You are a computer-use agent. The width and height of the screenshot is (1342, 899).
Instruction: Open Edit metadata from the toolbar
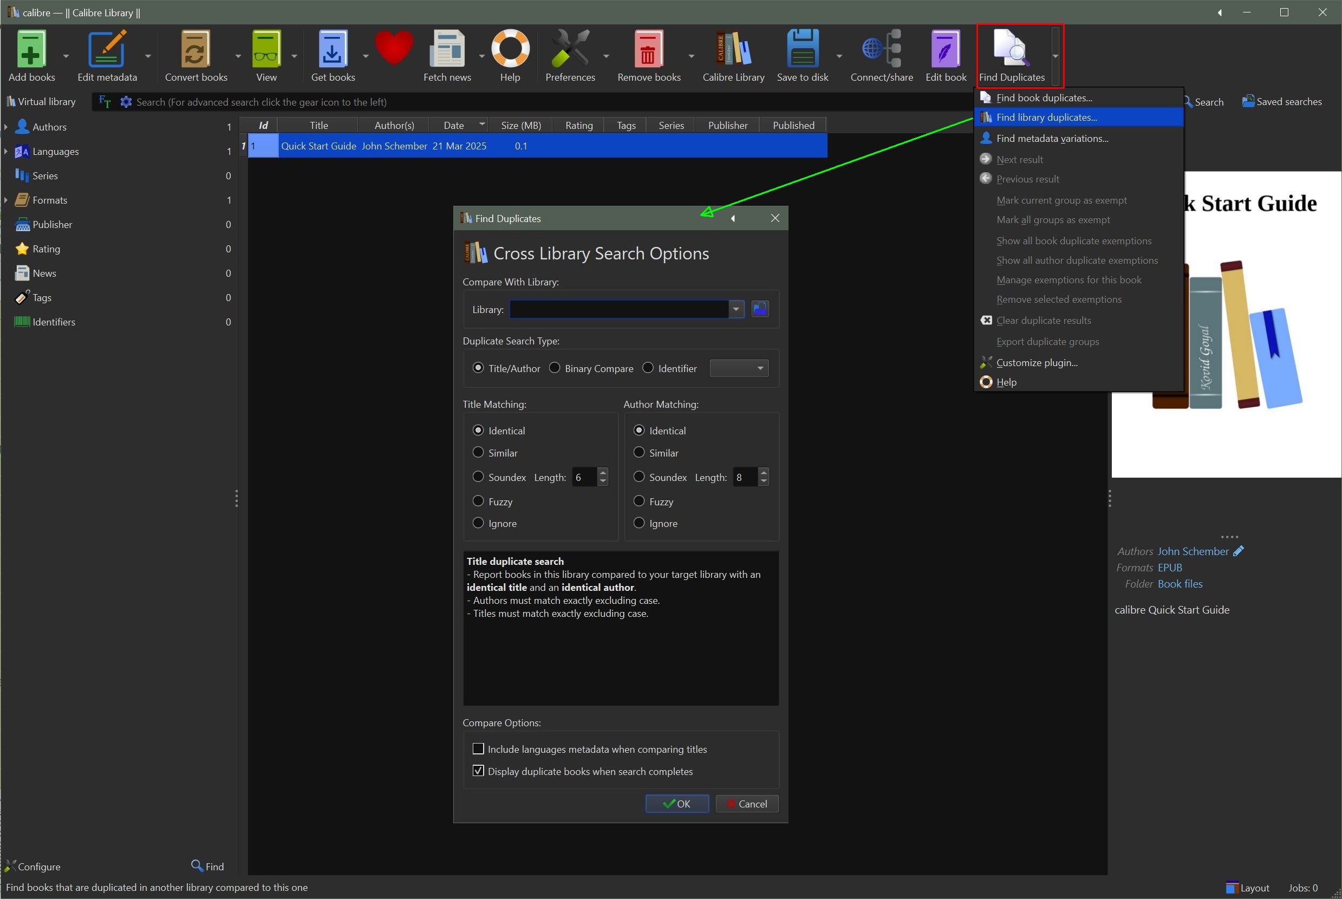[107, 56]
